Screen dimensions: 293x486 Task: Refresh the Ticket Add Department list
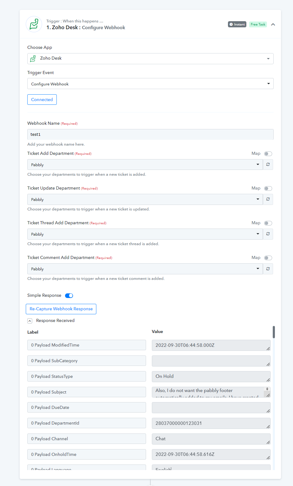tap(268, 164)
